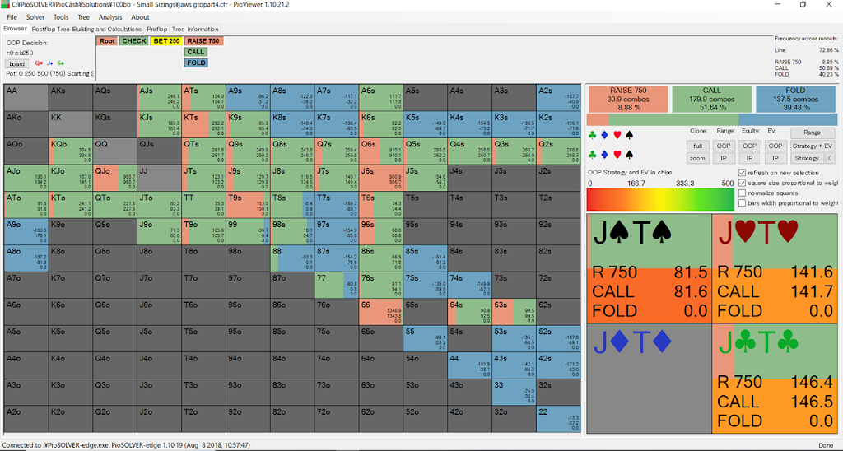Open the File menu

pos(12,17)
